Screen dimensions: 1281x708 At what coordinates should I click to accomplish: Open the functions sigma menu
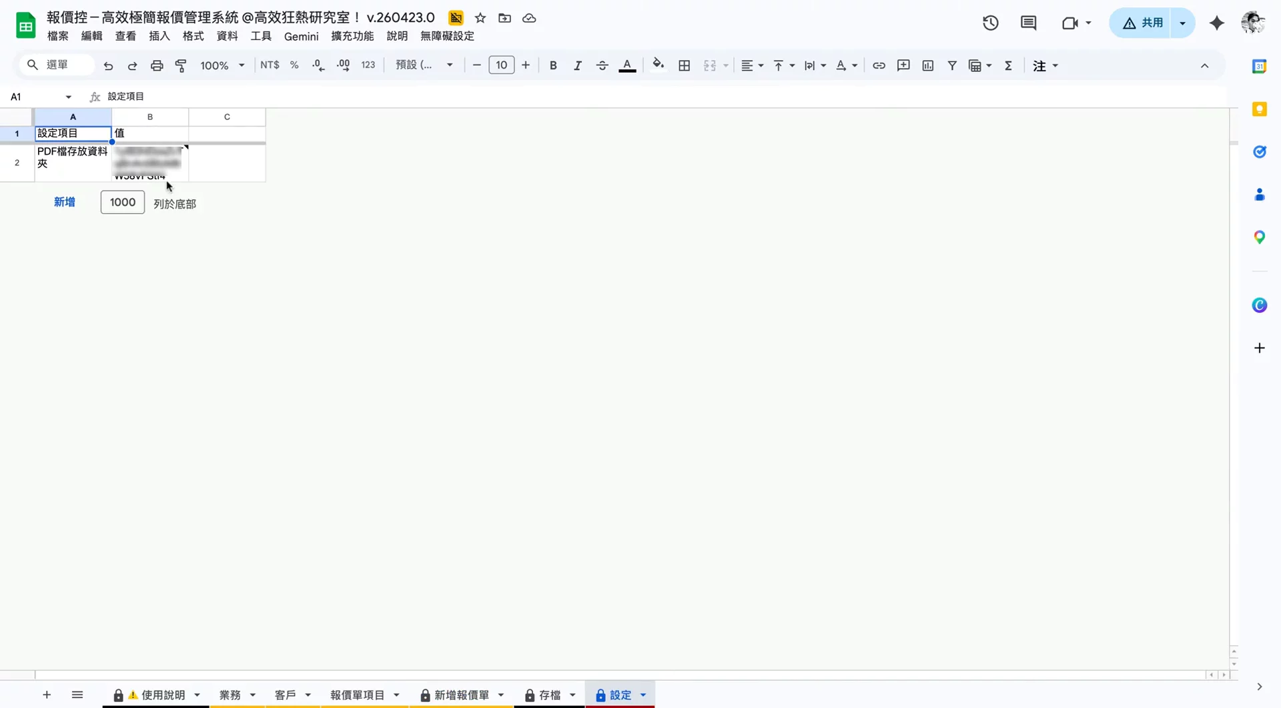(1009, 65)
